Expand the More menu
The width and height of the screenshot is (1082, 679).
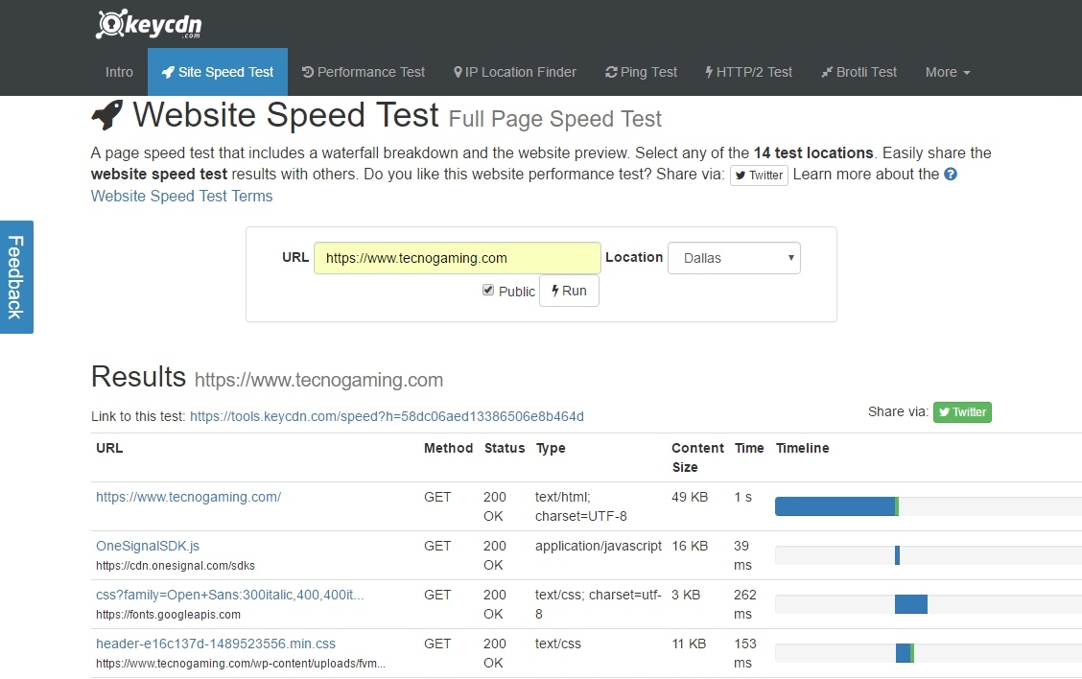(948, 72)
